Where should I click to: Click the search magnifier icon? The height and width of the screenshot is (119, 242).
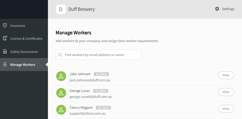60,55
